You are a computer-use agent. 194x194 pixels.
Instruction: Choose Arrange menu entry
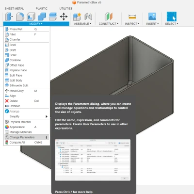(x=27, y=112)
